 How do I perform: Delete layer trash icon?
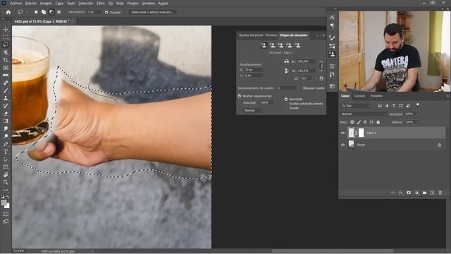pos(440,193)
